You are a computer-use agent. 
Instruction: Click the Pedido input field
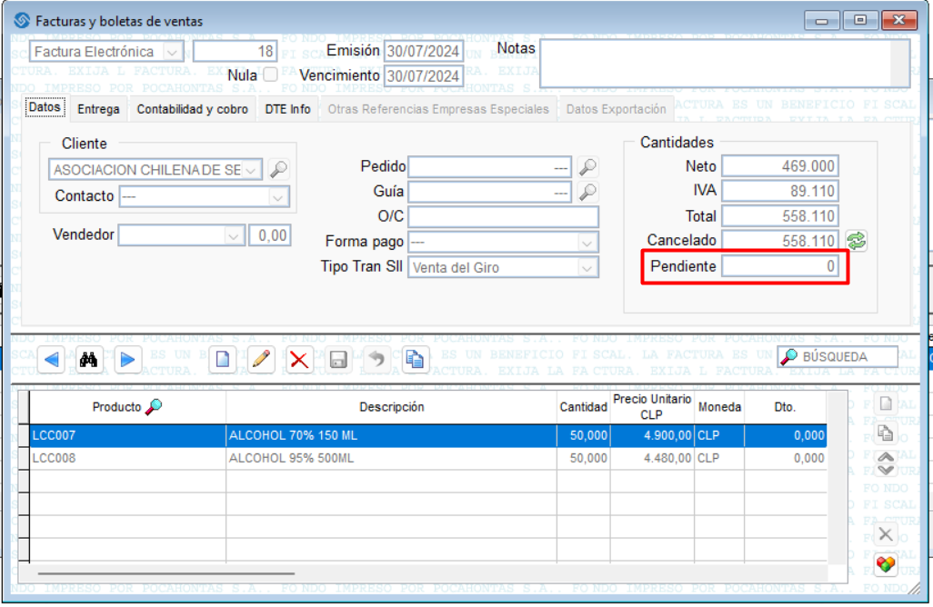click(490, 168)
